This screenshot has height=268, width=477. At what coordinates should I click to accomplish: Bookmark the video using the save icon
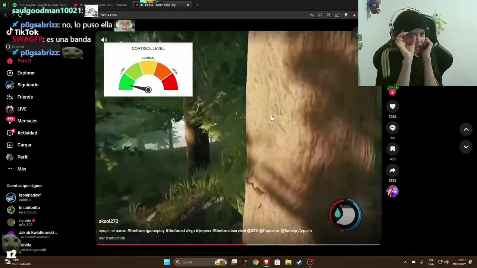point(392,149)
